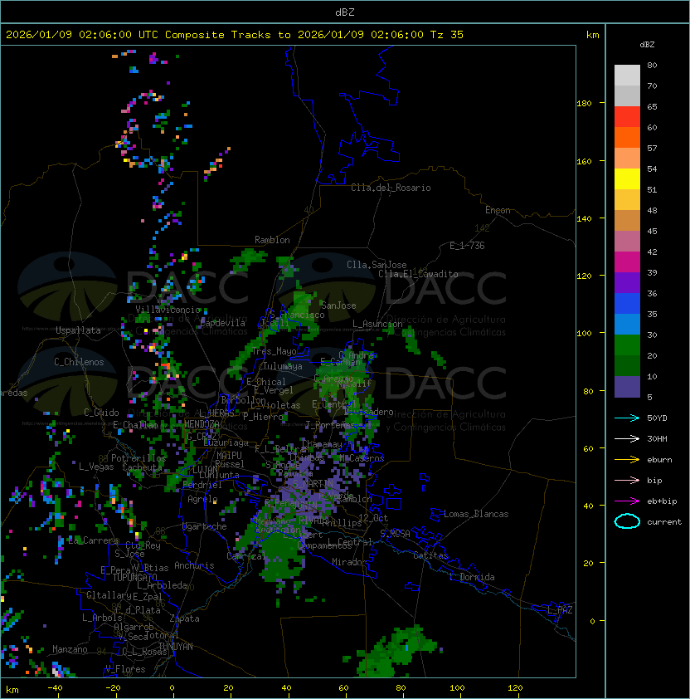Select the purple 39 dBZ color swatch
This screenshot has height=699, width=690.
tap(627, 282)
